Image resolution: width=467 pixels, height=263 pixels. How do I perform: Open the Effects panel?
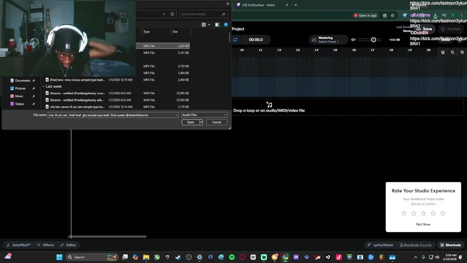[x=45, y=245]
